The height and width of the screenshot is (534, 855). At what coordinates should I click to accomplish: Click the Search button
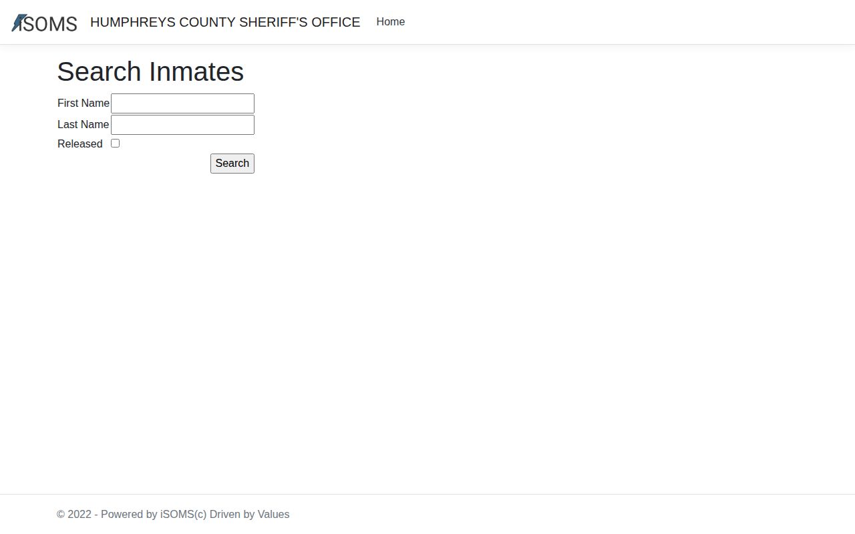232,164
